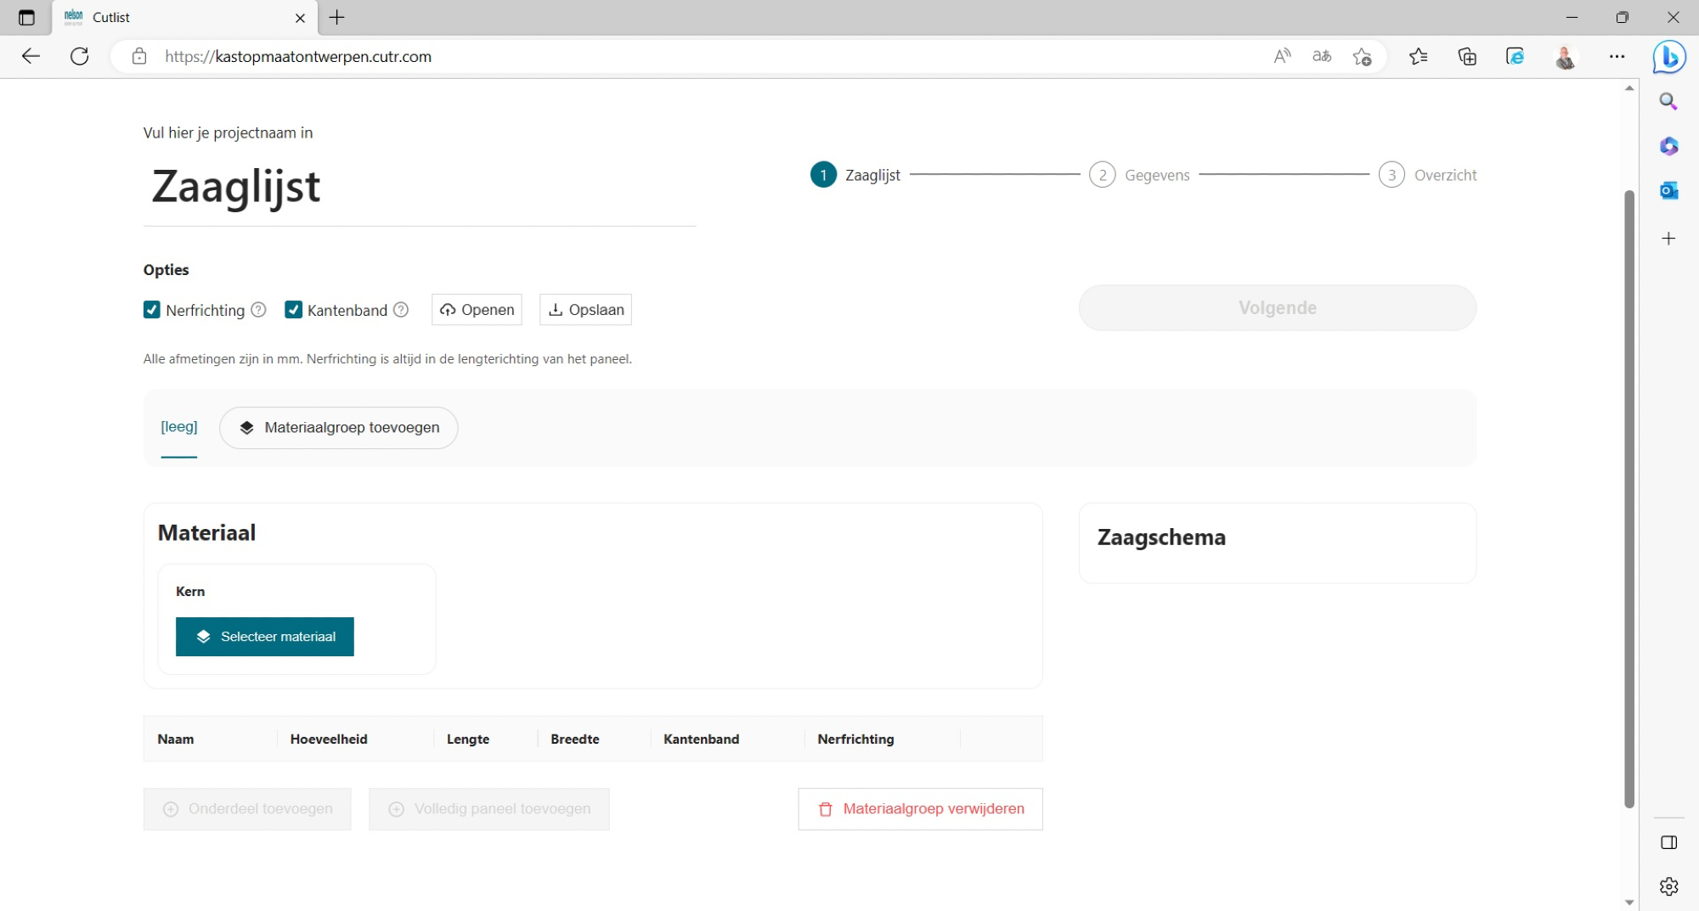Image resolution: width=1699 pixels, height=911 pixels.
Task: Click the Kantenband help question icon
Action: (x=401, y=310)
